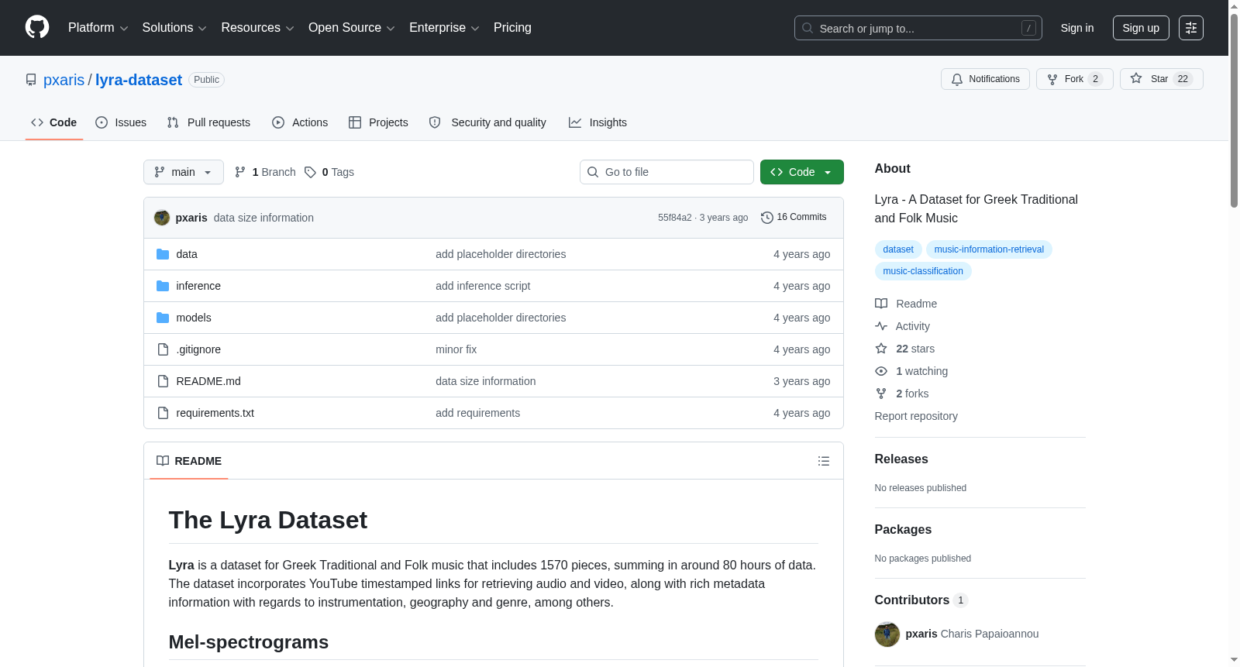Click the requirements.txt file icon
The width and height of the screenshot is (1240, 667).
pos(163,413)
